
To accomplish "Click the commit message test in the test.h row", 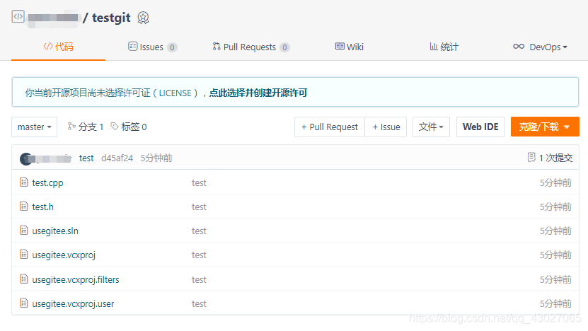I will click(199, 207).
